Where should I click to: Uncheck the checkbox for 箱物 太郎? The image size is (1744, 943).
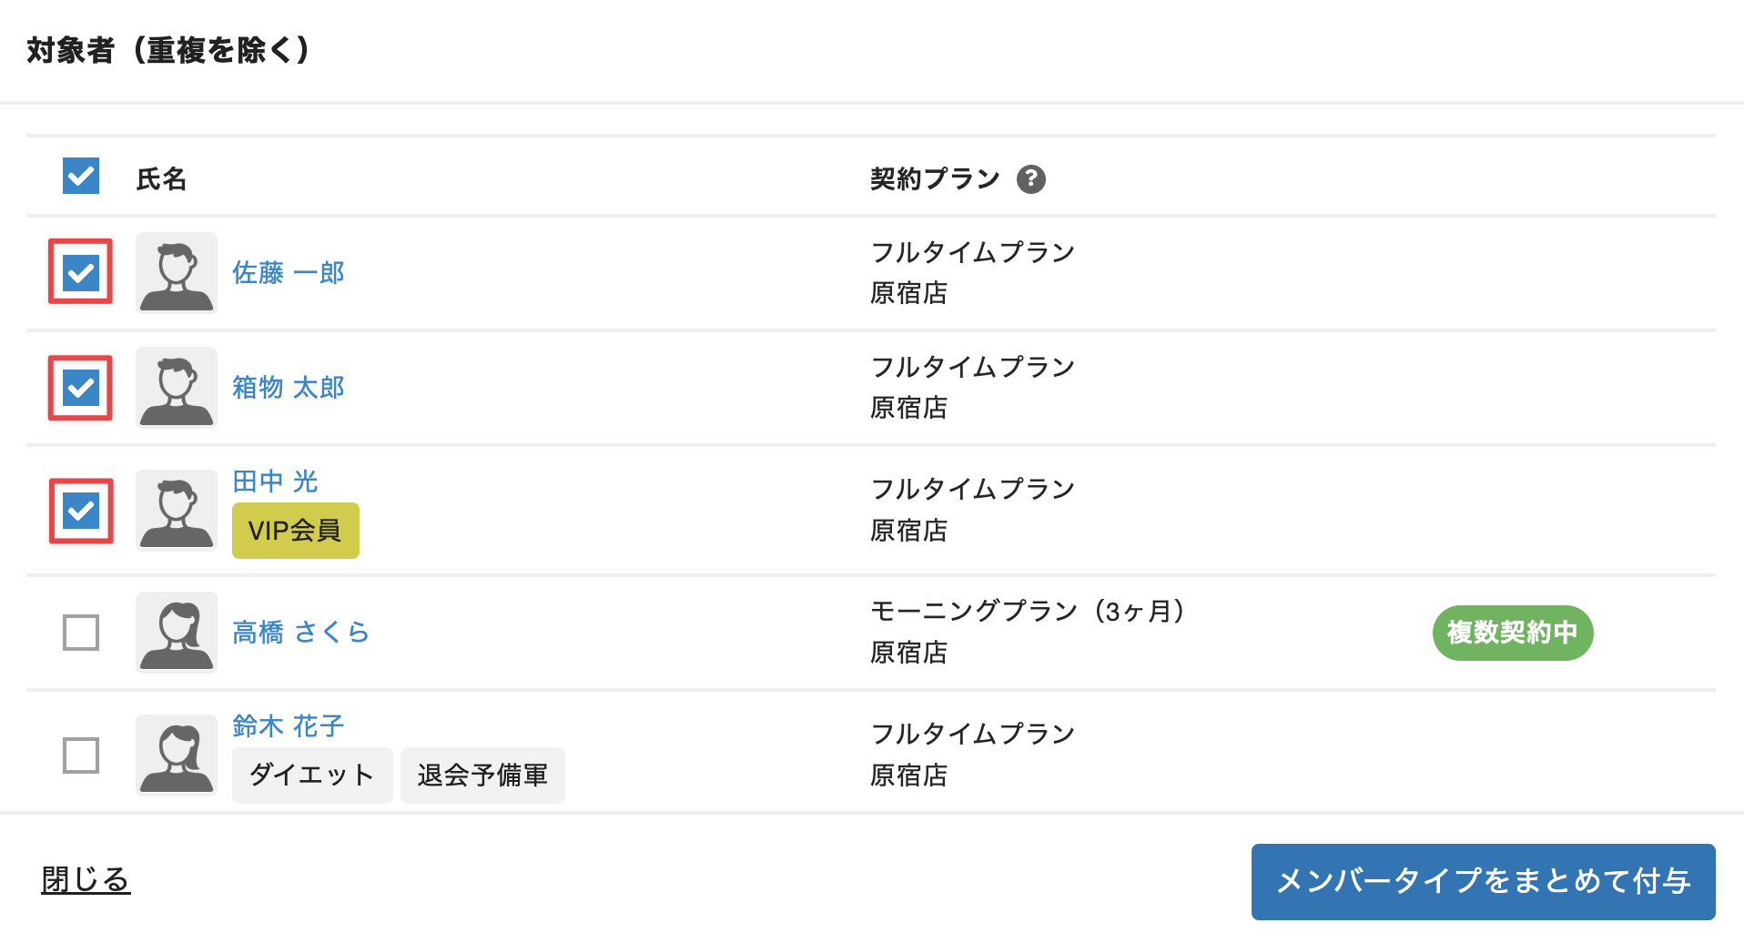click(81, 388)
